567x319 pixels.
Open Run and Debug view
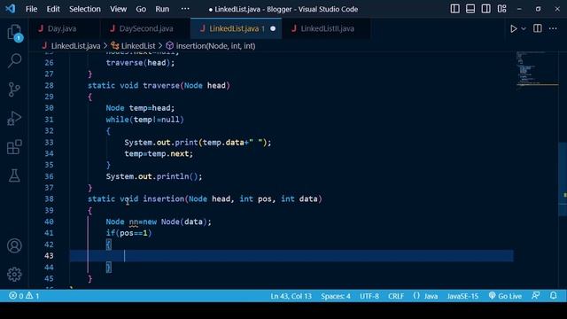tap(14, 118)
